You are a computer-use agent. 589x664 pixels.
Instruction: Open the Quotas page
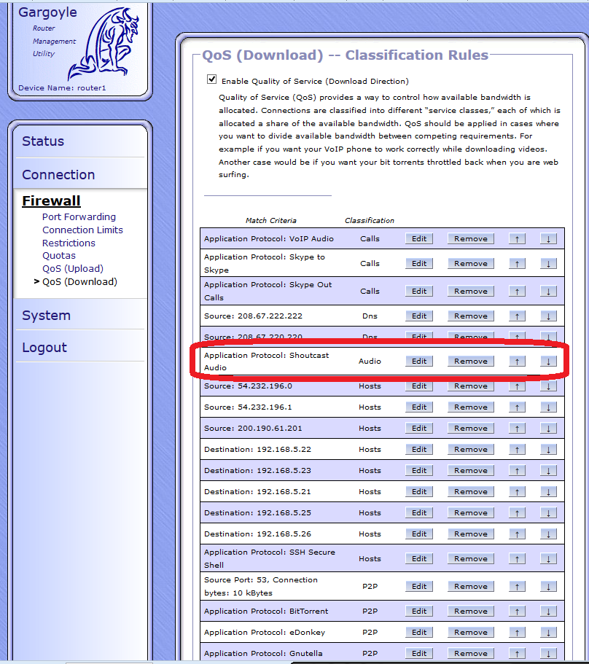coord(59,256)
